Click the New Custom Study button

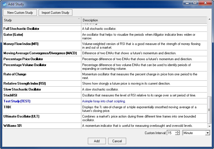[20, 13]
